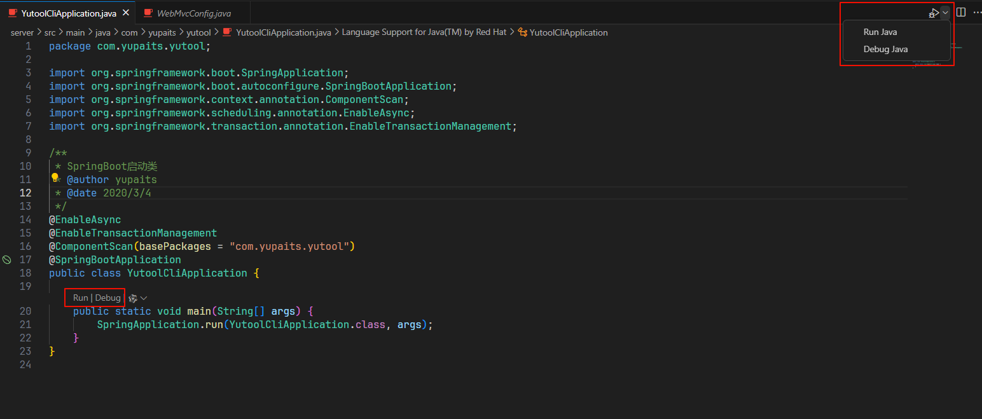Close the YutoolCliApplication.java tab

(125, 13)
